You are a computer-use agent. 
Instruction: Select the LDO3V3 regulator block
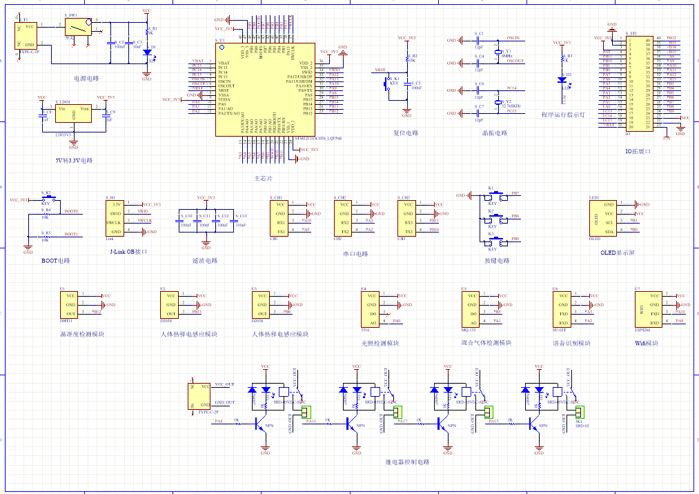[x=73, y=115]
